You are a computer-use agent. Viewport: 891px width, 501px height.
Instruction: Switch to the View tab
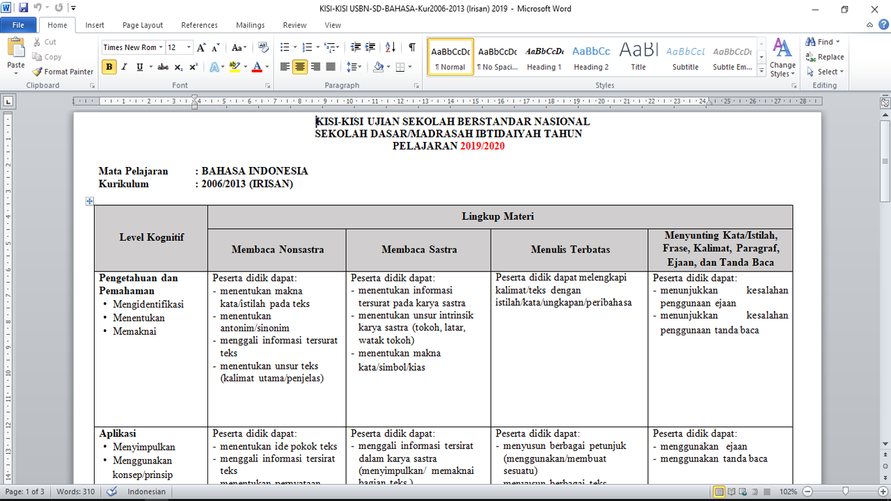coord(333,25)
